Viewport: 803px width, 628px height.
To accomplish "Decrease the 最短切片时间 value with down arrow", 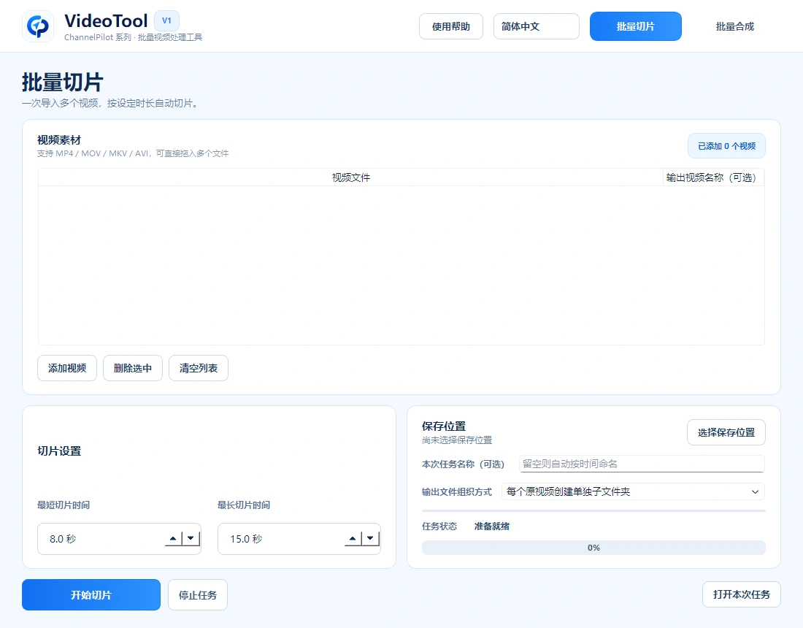I will coord(191,538).
